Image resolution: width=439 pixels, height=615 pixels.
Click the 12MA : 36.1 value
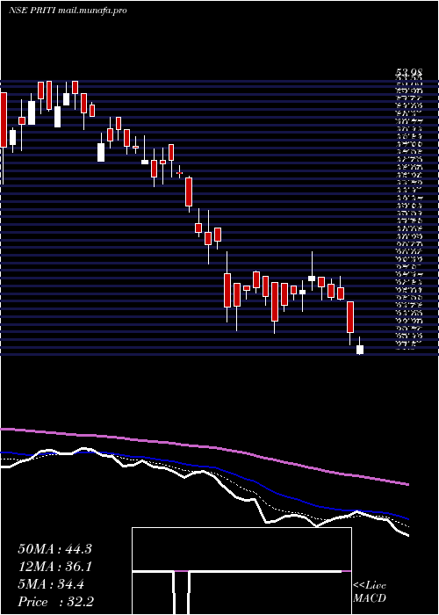[x=54, y=567]
